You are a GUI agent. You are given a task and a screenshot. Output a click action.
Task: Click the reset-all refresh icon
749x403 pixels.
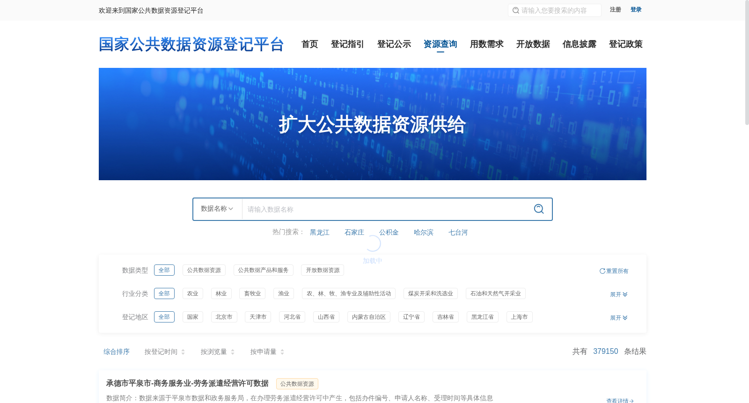click(602, 271)
